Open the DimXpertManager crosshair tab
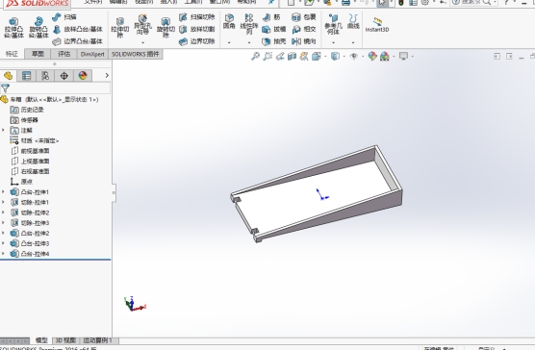This screenshot has width=535, height=350. [x=64, y=75]
